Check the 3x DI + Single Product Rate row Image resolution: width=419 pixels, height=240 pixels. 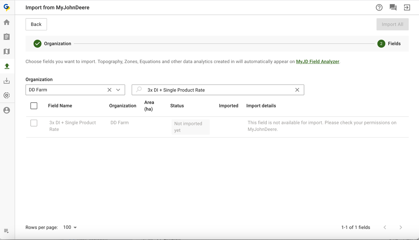34,123
